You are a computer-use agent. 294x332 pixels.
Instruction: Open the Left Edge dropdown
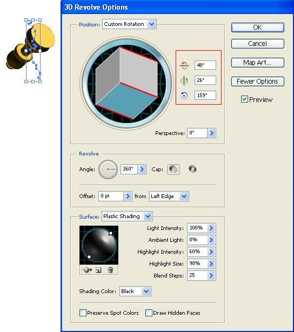pos(184,197)
